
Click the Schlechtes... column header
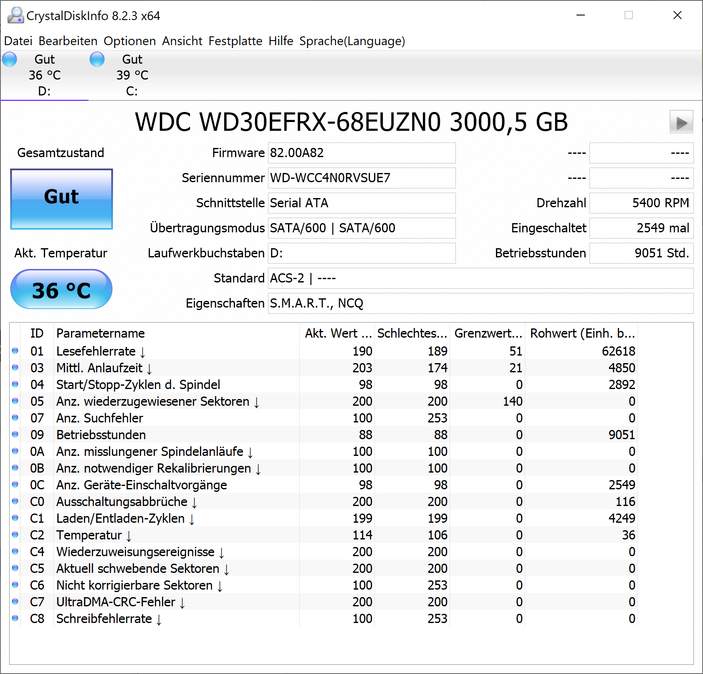pyautogui.click(x=412, y=333)
